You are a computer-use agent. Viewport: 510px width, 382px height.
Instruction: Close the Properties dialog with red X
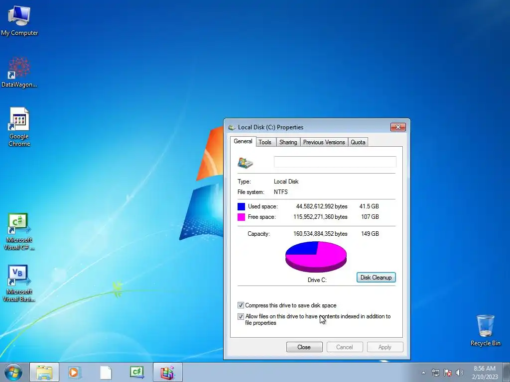click(x=398, y=127)
